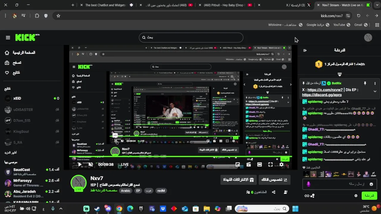Screen dimensions: 381x214
Task: Collapse the chat panel
Action: pos(305,50)
